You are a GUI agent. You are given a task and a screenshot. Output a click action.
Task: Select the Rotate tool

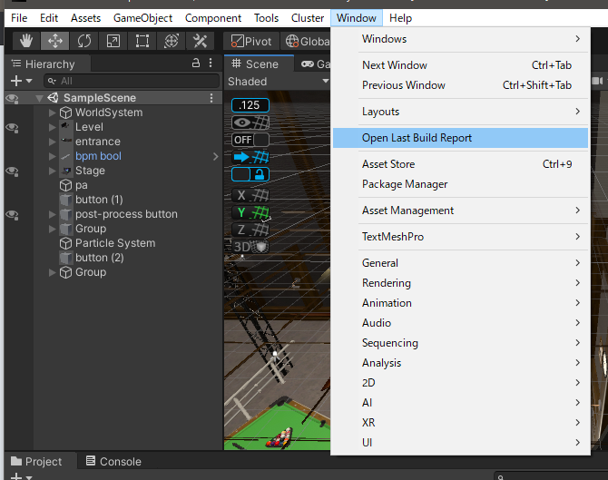pyautogui.click(x=84, y=41)
